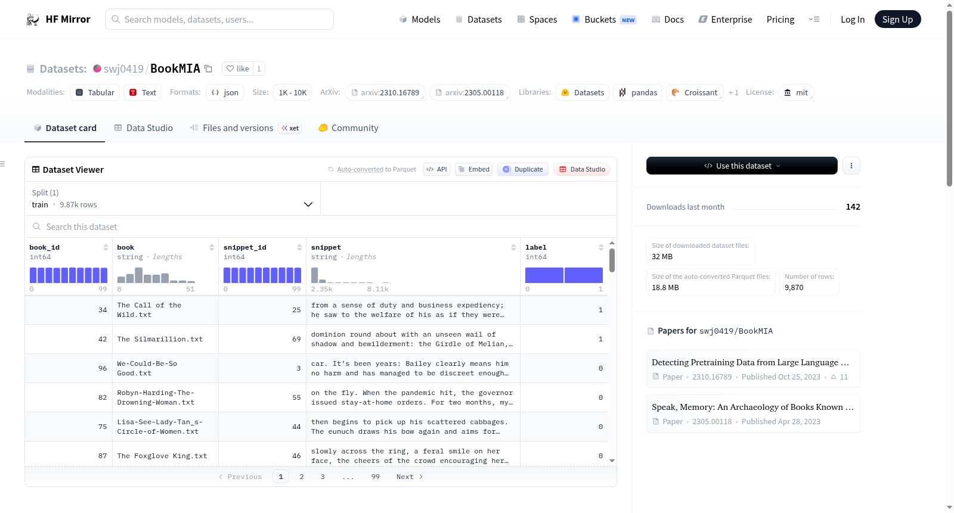Screen dimensions: 954x513
Task: Select the mit license tag
Action: tap(796, 92)
